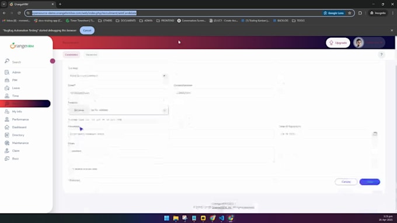Open the Directory module
The image size is (397, 223).
(x=18, y=135)
